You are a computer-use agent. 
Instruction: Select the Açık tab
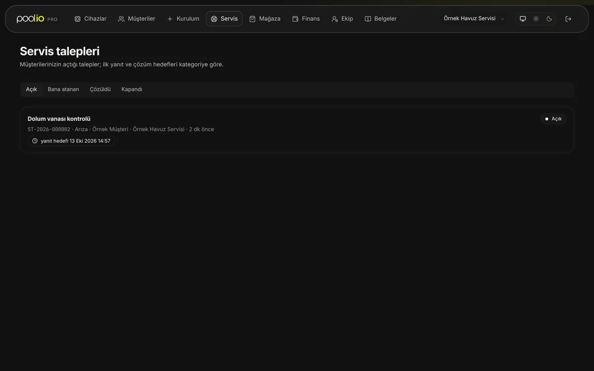[x=32, y=90]
